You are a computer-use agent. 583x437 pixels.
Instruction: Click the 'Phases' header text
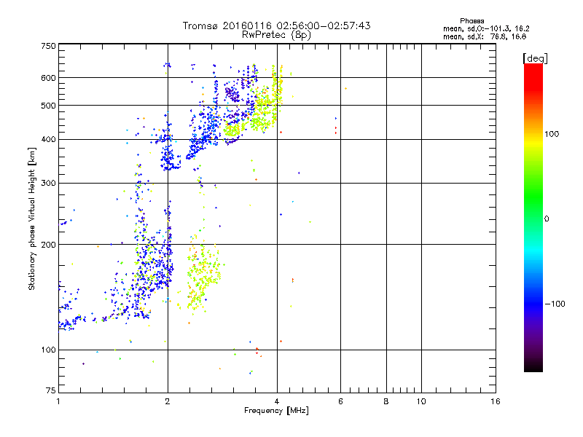472,21
